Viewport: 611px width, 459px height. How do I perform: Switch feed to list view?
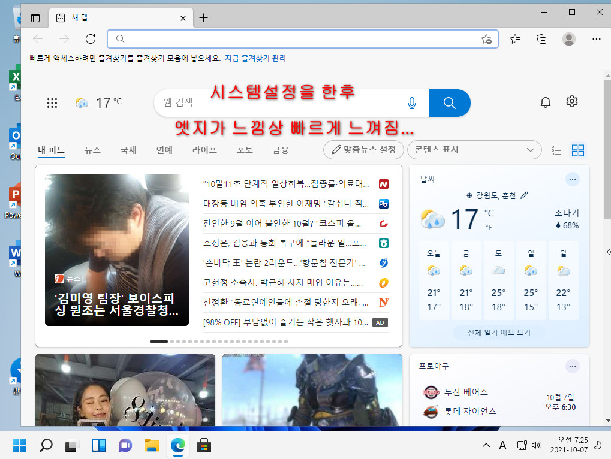tap(556, 150)
